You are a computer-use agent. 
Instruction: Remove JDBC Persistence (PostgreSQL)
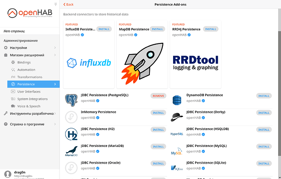[158, 96]
